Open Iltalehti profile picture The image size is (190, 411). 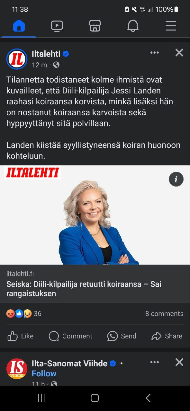coord(17,59)
